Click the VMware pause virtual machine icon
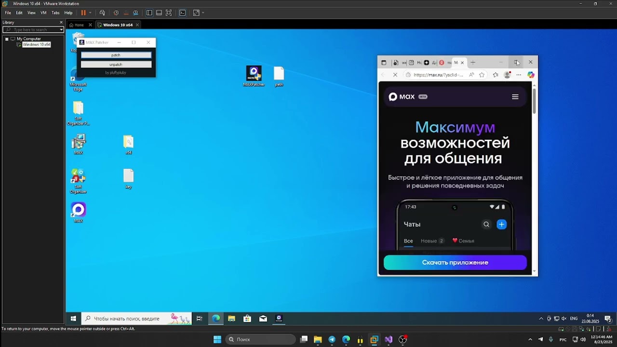This screenshot has height=347, width=617. coord(83,13)
